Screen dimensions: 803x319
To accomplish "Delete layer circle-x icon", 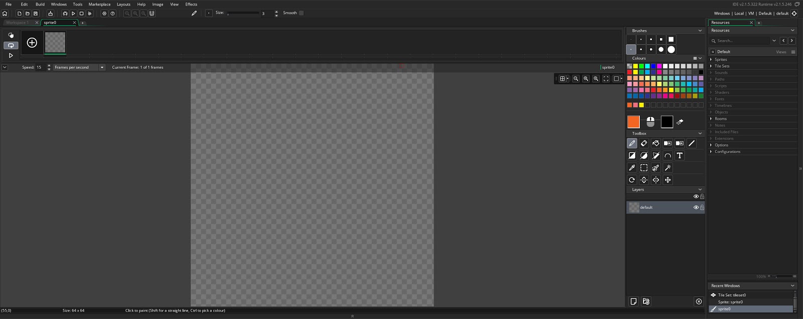I will click(x=699, y=301).
